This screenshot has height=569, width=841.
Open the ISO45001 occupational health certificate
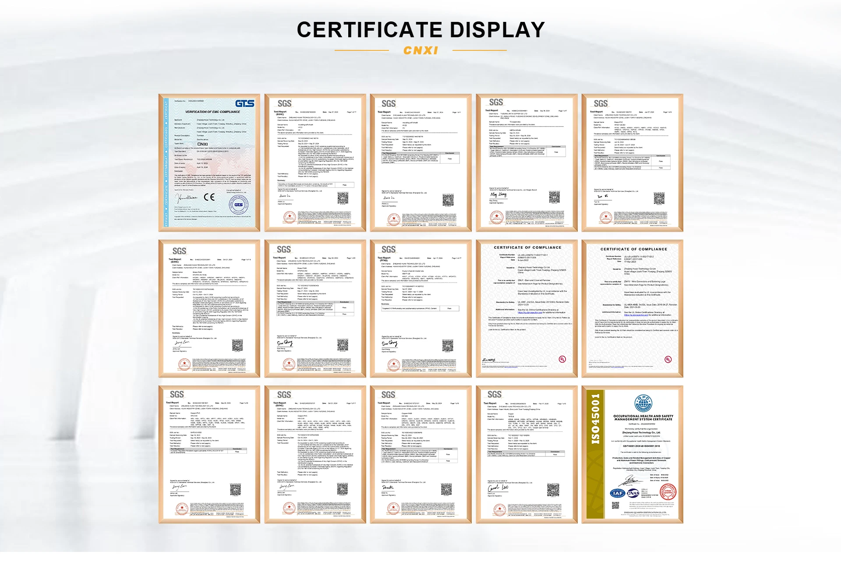coord(632,454)
